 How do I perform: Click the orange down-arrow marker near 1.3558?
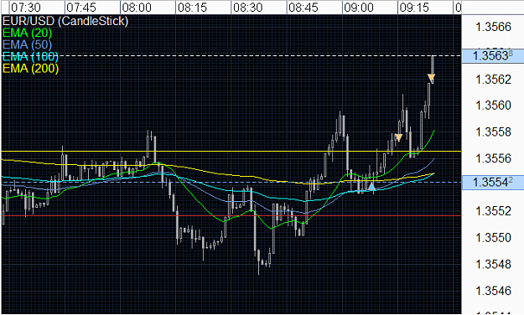pos(398,137)
